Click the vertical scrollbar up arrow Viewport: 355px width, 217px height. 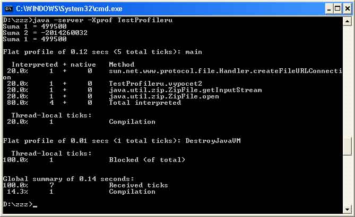coord(347,21)
